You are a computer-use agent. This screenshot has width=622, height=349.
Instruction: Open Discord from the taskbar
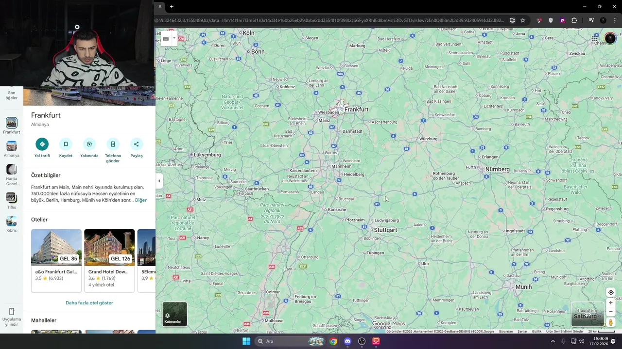click(x=347, y=341)
